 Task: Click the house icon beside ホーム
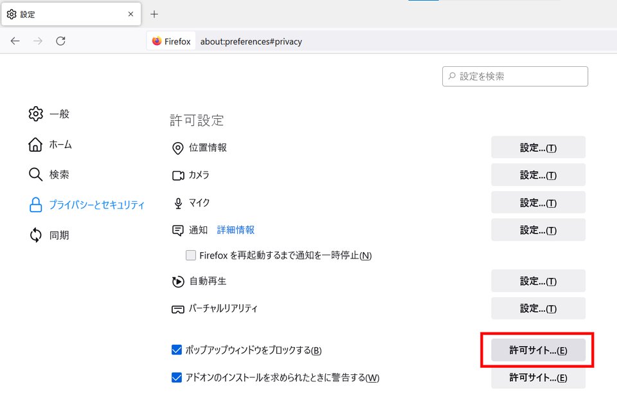point(35,145)
